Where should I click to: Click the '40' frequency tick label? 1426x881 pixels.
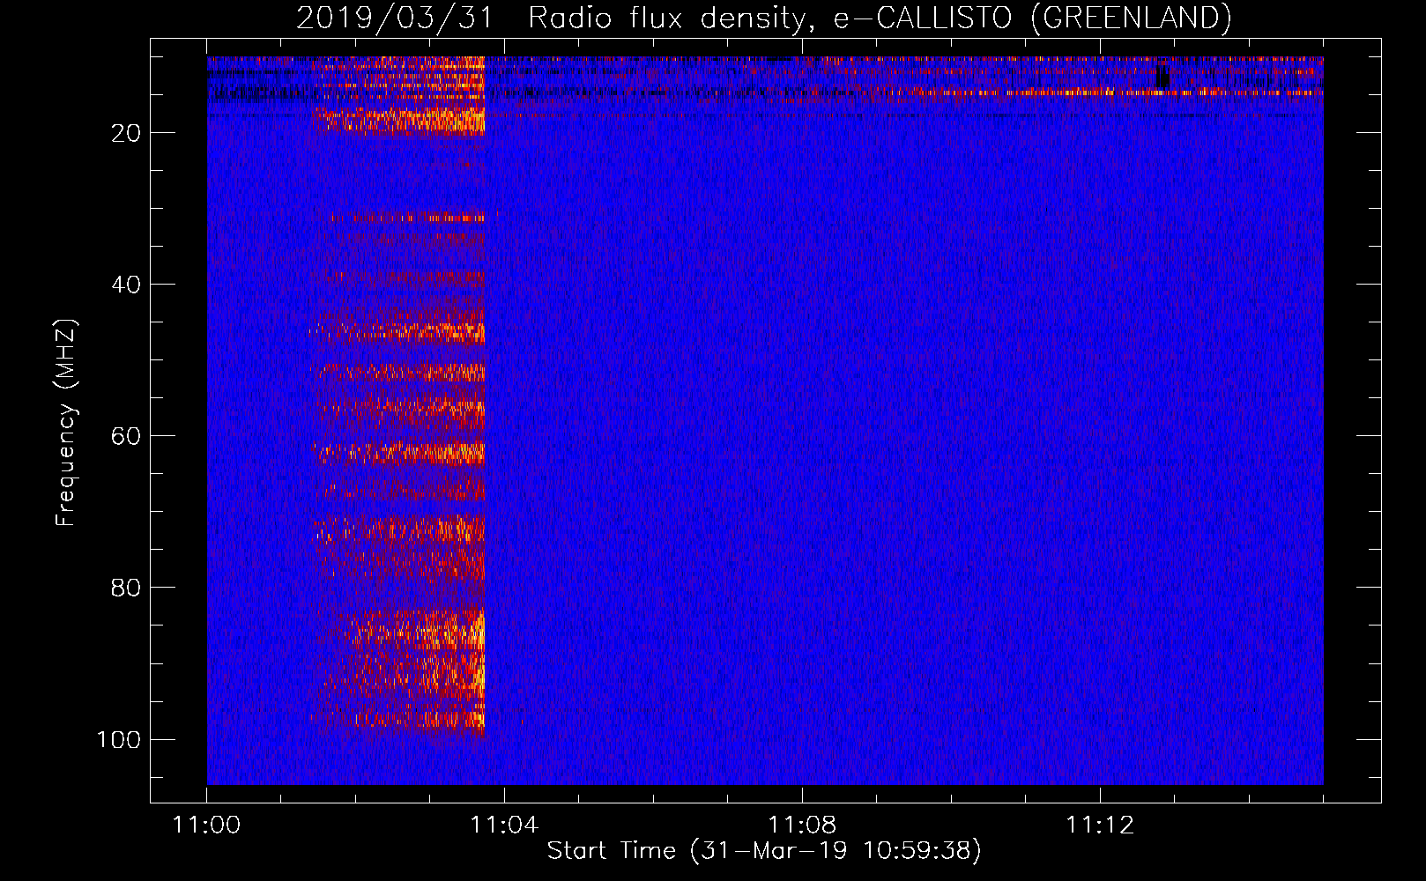click(x=126, y=285)
